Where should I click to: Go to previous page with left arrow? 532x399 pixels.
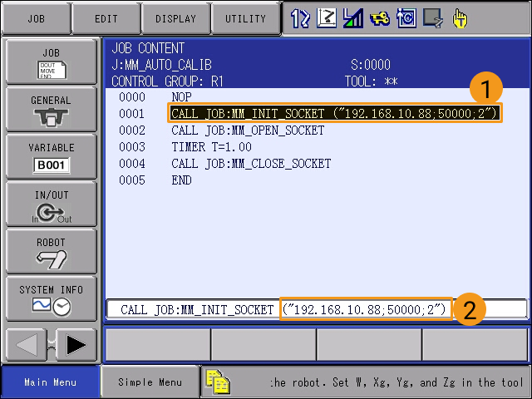pyautogui.click(x=27, y=345)
